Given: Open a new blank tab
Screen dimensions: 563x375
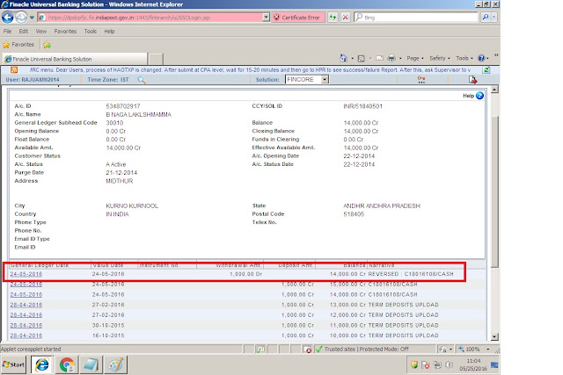Looking at the screenshot, I should click(156, 59).
